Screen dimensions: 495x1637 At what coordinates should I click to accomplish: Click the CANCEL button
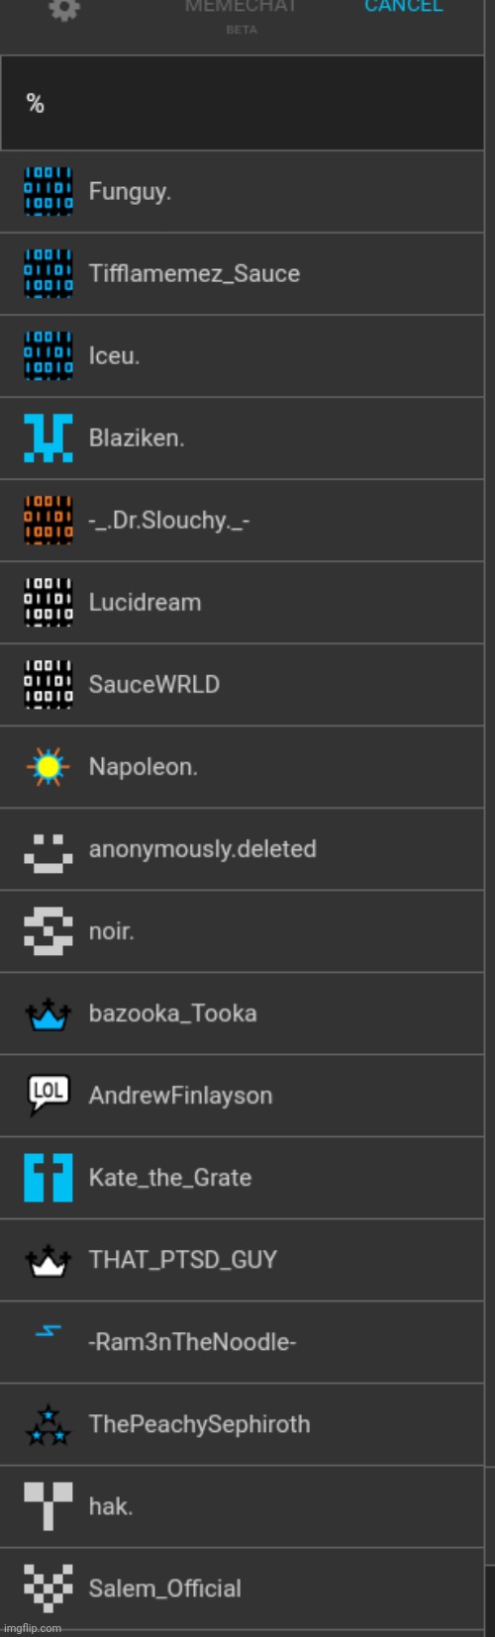pos(404,6)
